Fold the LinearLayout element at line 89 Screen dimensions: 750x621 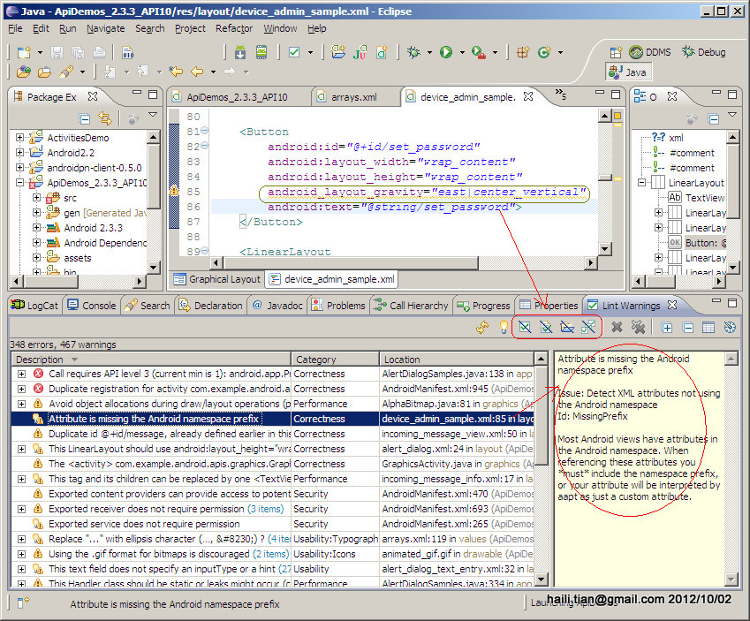pyautogui.click(x=205, y=250)
